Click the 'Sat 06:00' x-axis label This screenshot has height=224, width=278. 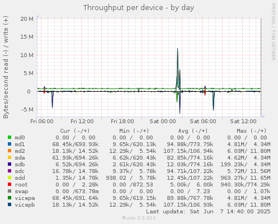pos(203,122)
